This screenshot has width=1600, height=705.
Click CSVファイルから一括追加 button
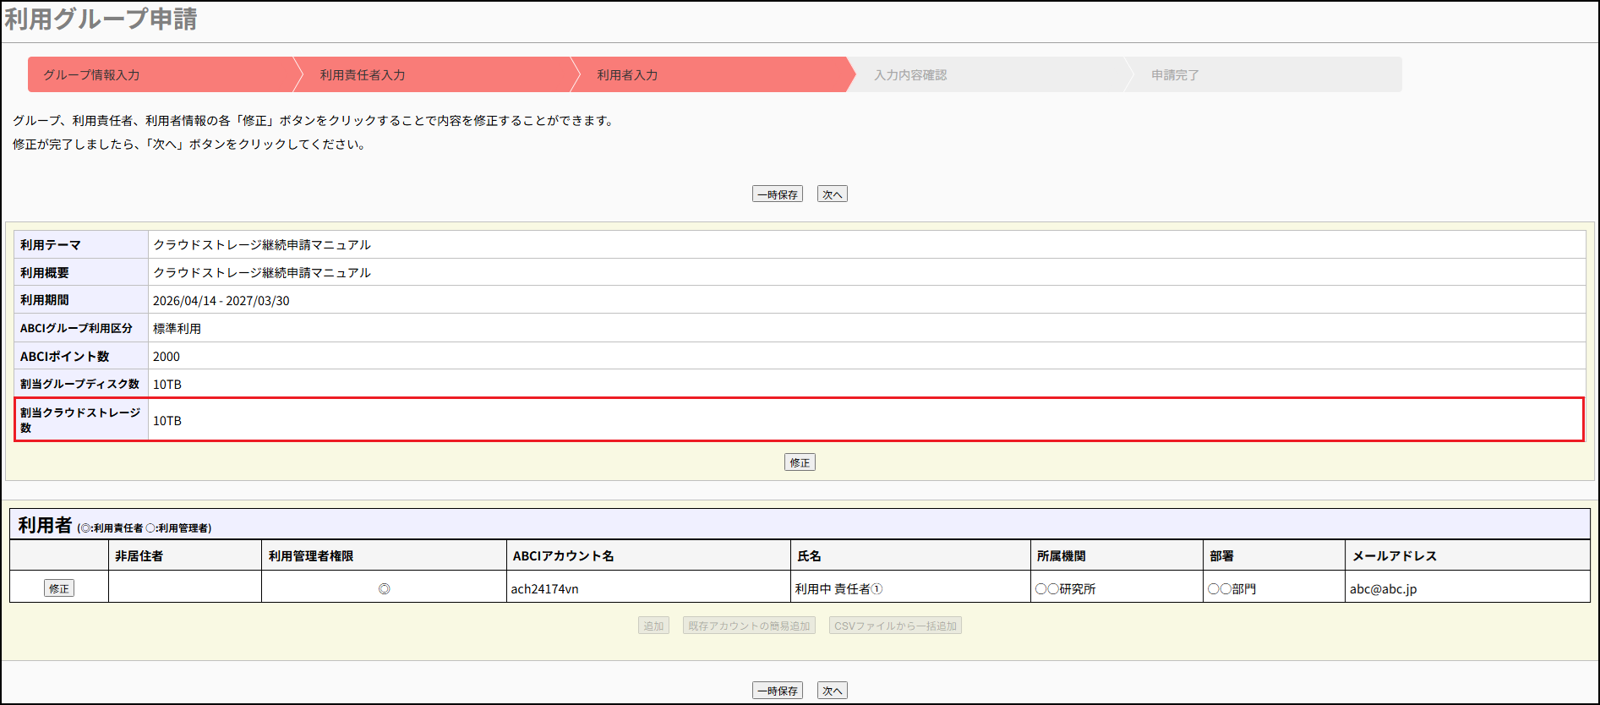pyautogui.click(x=895, y=626)
